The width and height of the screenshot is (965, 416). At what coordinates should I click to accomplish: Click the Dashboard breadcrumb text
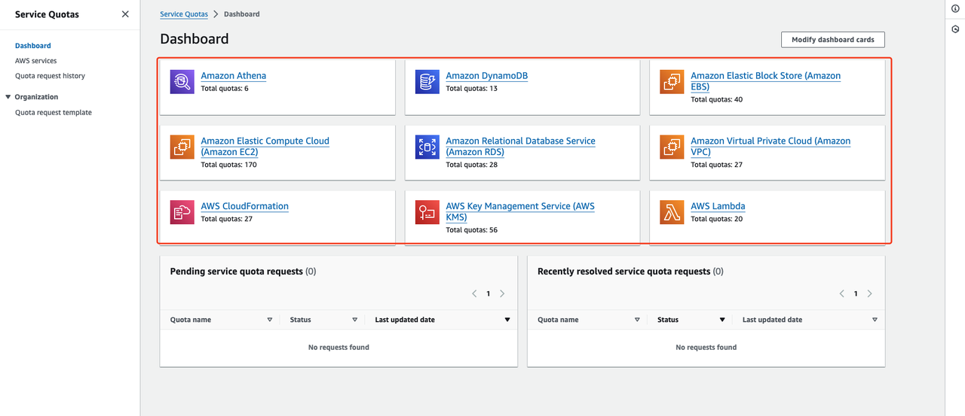coord(244,14)
